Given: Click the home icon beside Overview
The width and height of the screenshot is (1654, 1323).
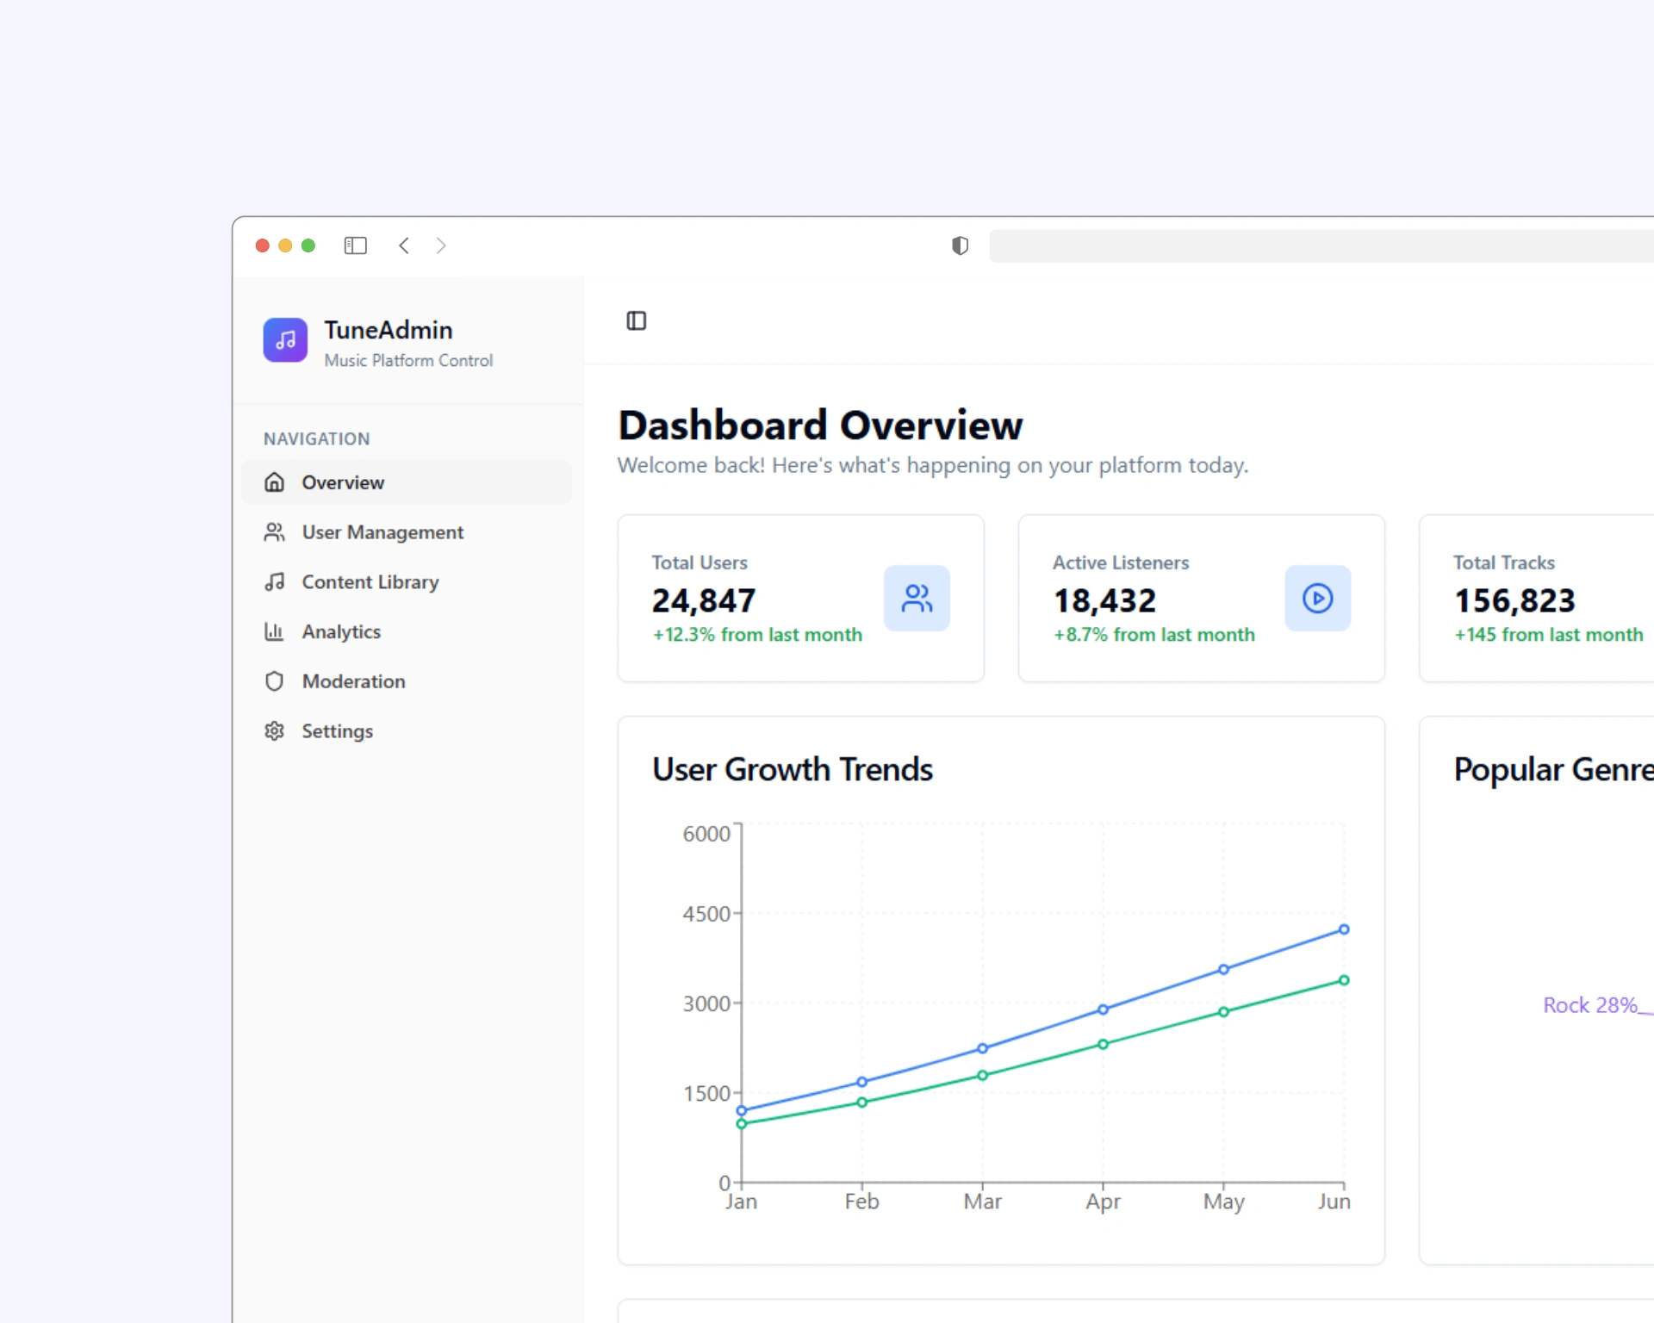Looking at the screenshot, I should (274, 482).
